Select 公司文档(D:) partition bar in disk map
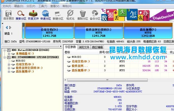The height and width of the screenshot is (111, 174). coord(49,31)
